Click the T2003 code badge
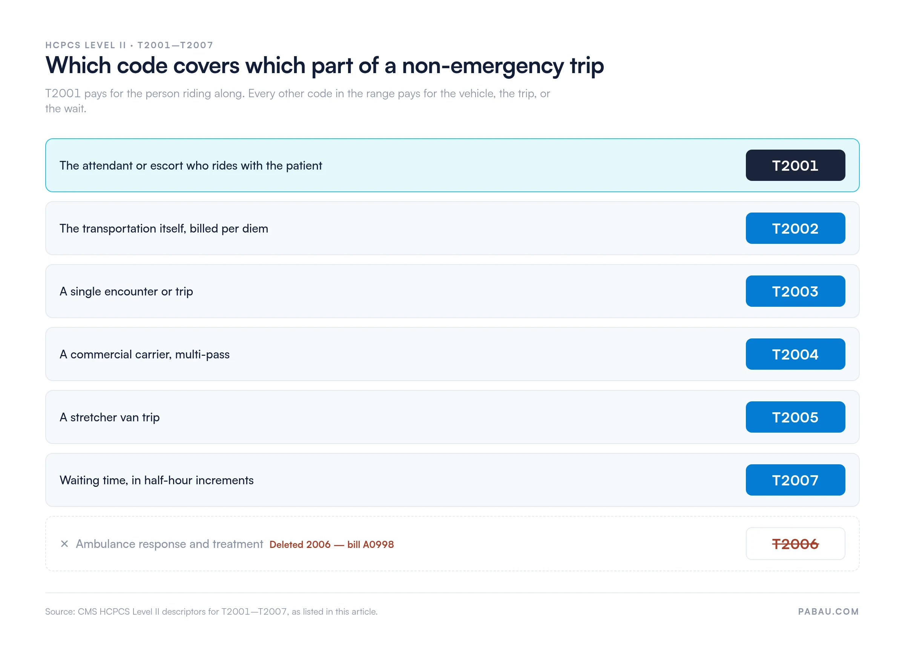 tap(795, 291)
